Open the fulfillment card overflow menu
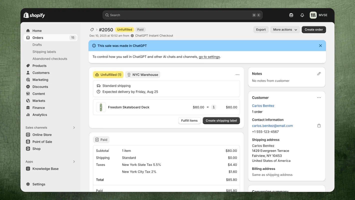The height and width of the screenshot is (200, 355). click(x=237, y=74)
